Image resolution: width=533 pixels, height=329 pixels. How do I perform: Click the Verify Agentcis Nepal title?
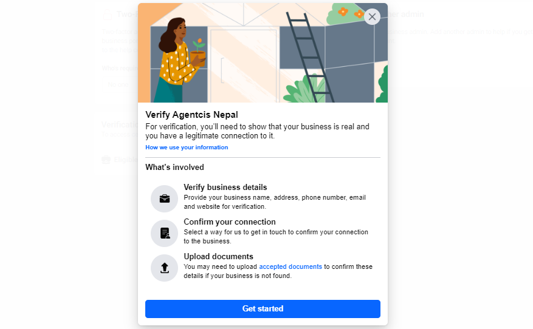(x=191, y=115)
